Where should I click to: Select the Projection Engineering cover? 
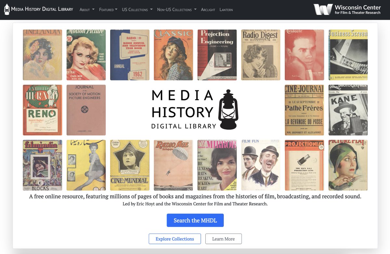coord(217,54)
